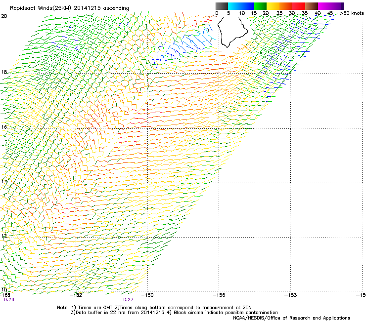Click the gray 0–5 knots legend segment
The height and width of the screenshot is (321, 366).
(222, 6)
